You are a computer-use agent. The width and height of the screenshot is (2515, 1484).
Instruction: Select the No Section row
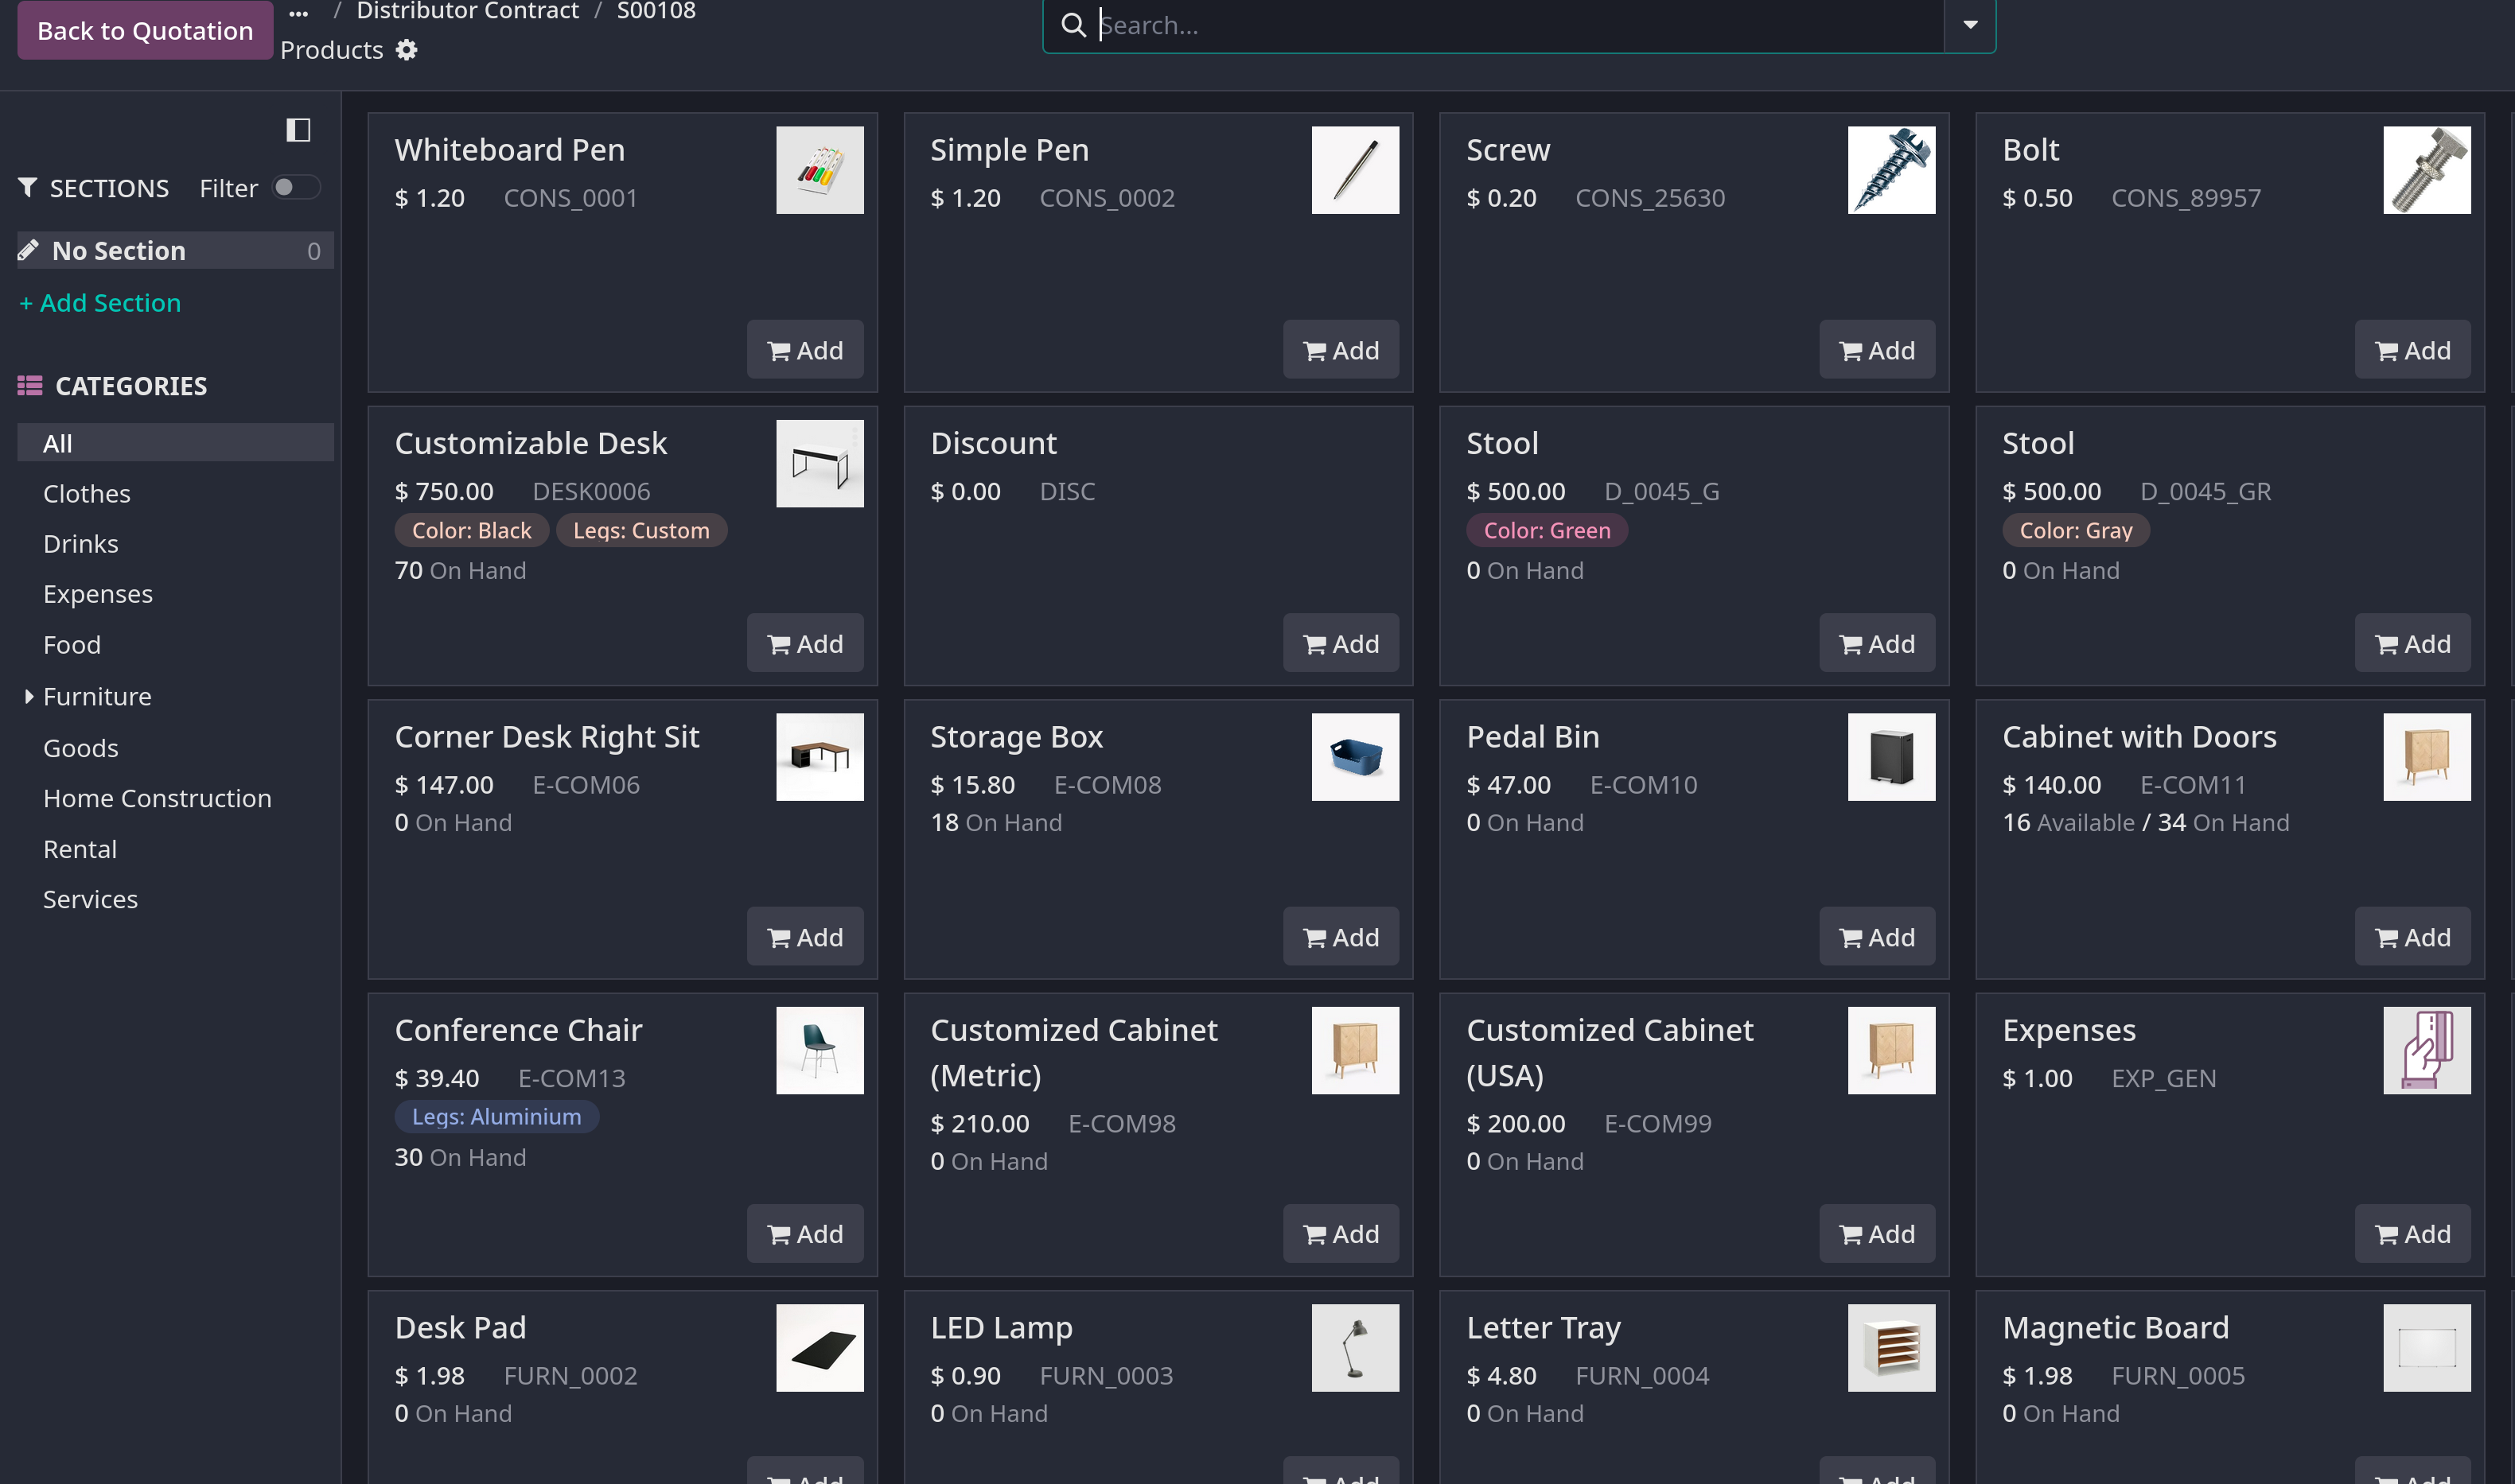click(175, 250)
